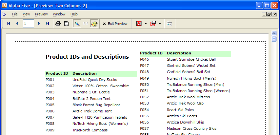280x135 pixels.
Task: Open the Help menu
Action: point(74,14)
